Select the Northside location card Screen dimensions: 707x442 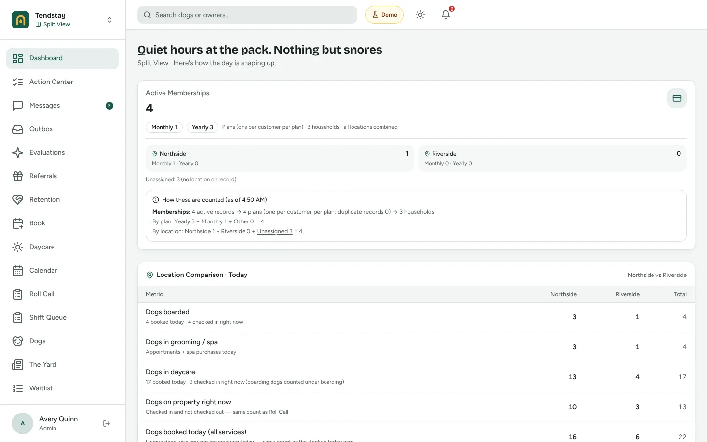point(280,158)
